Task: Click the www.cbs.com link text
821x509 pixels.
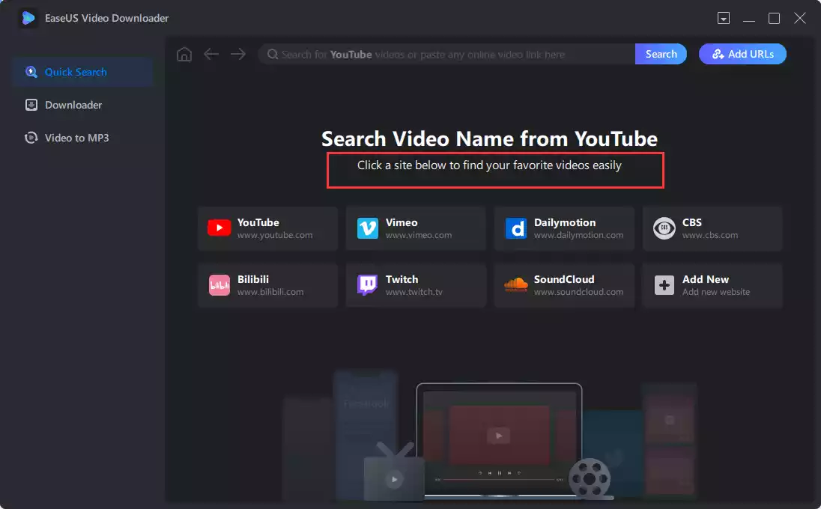Action: 710,235
